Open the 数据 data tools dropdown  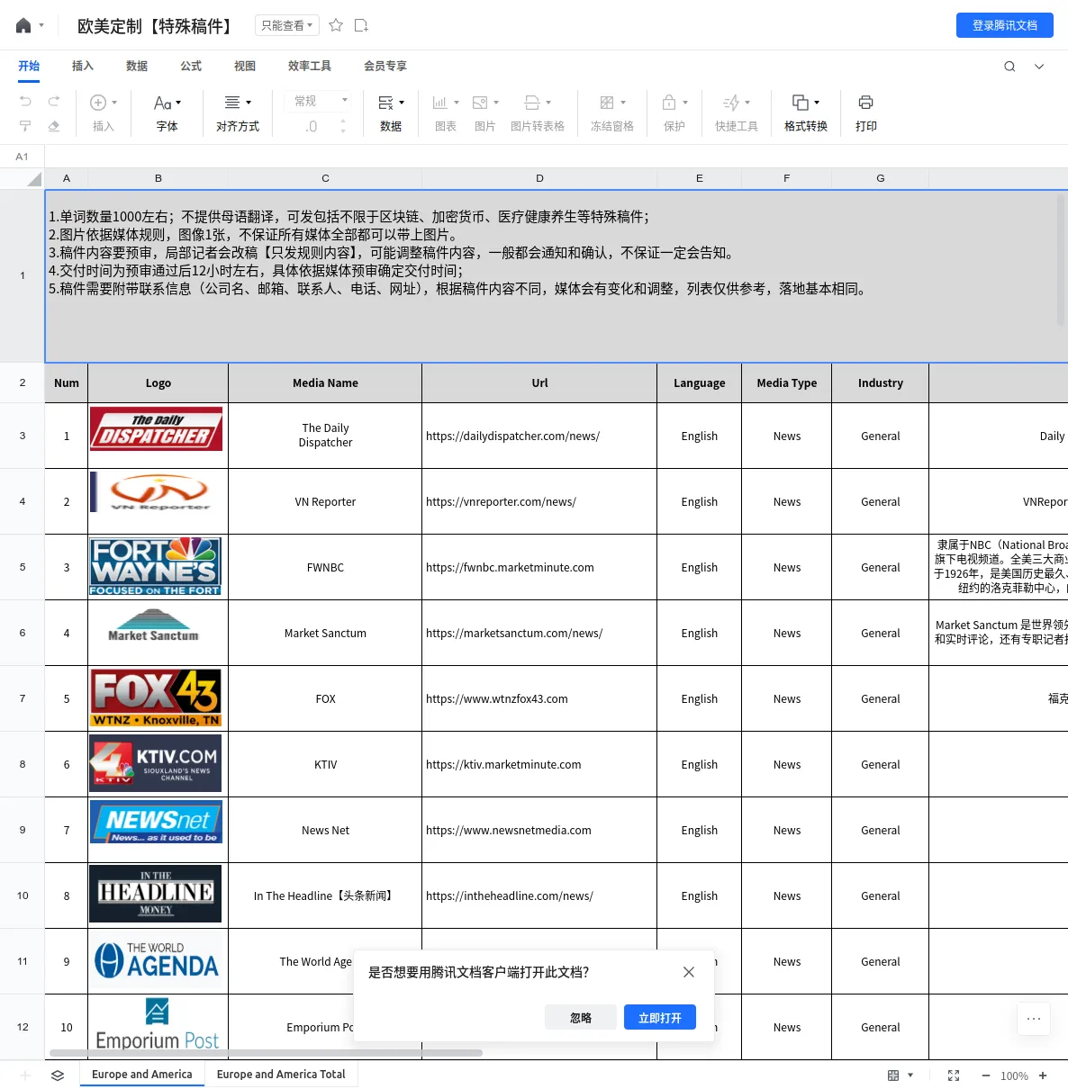click(x=391, y=103)
